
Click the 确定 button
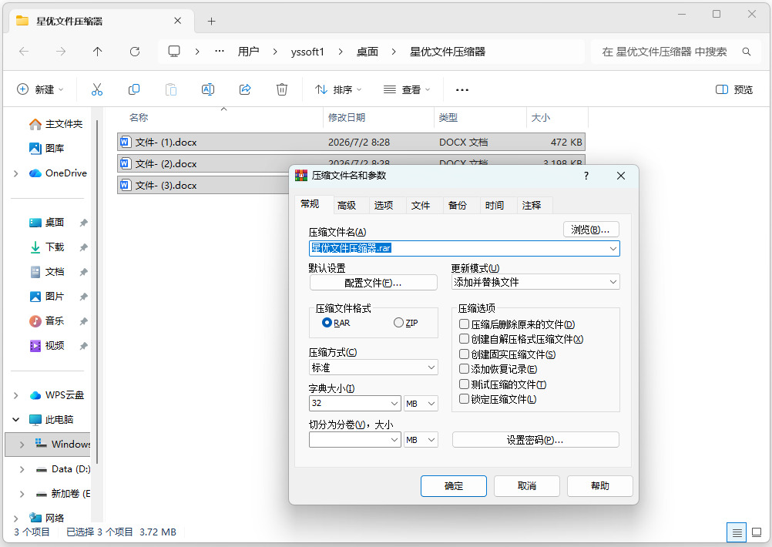point(454,486)
